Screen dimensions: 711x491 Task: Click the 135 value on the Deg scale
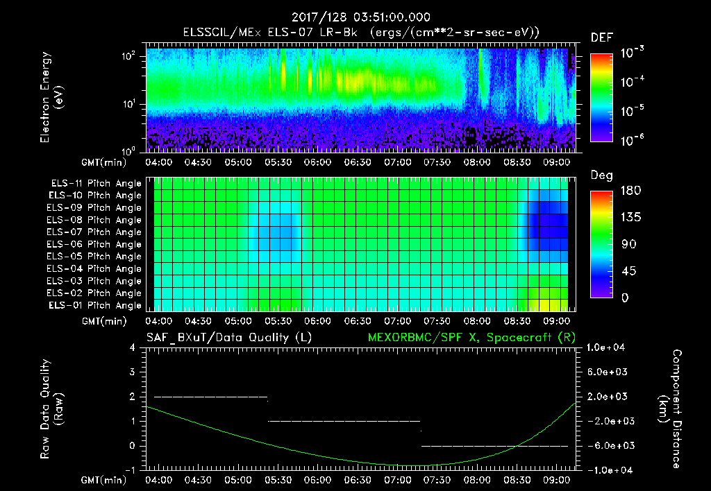(x=630, y=218)
